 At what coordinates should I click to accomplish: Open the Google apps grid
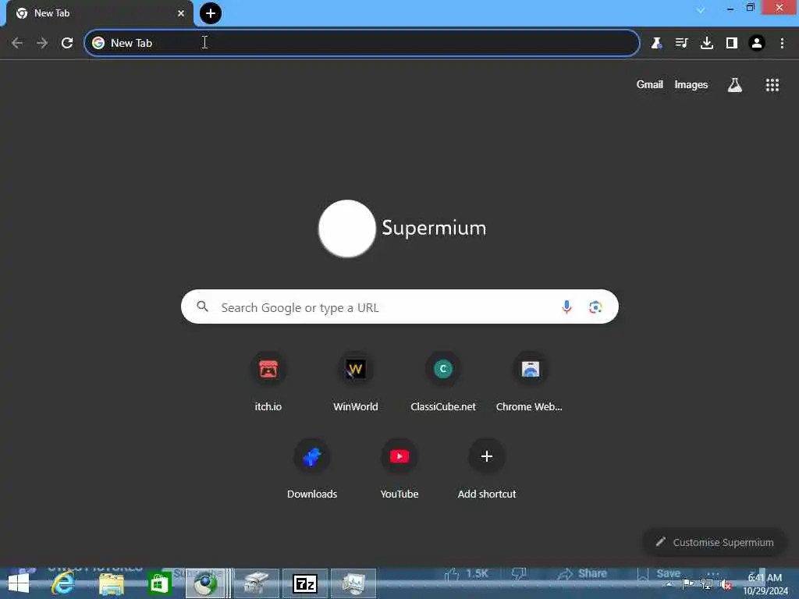[772, 84]
